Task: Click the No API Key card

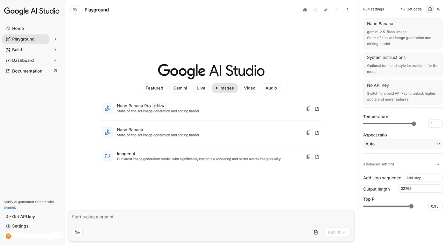Action: 403,92
